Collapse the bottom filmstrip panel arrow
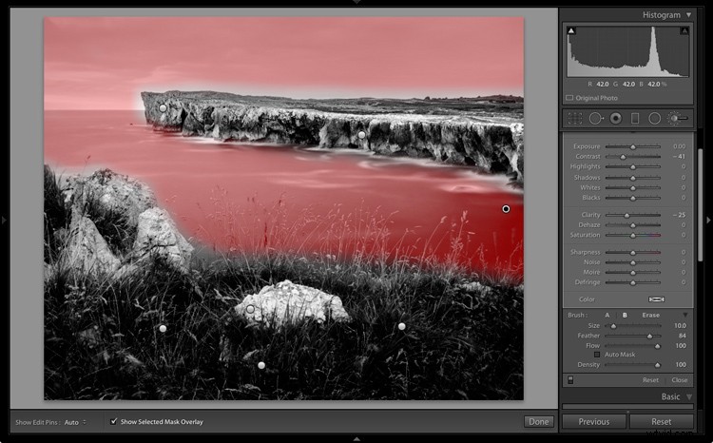 tap(356, 439)
